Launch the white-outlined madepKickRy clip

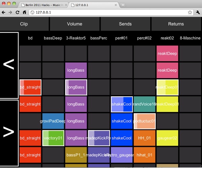pos(99,138)
